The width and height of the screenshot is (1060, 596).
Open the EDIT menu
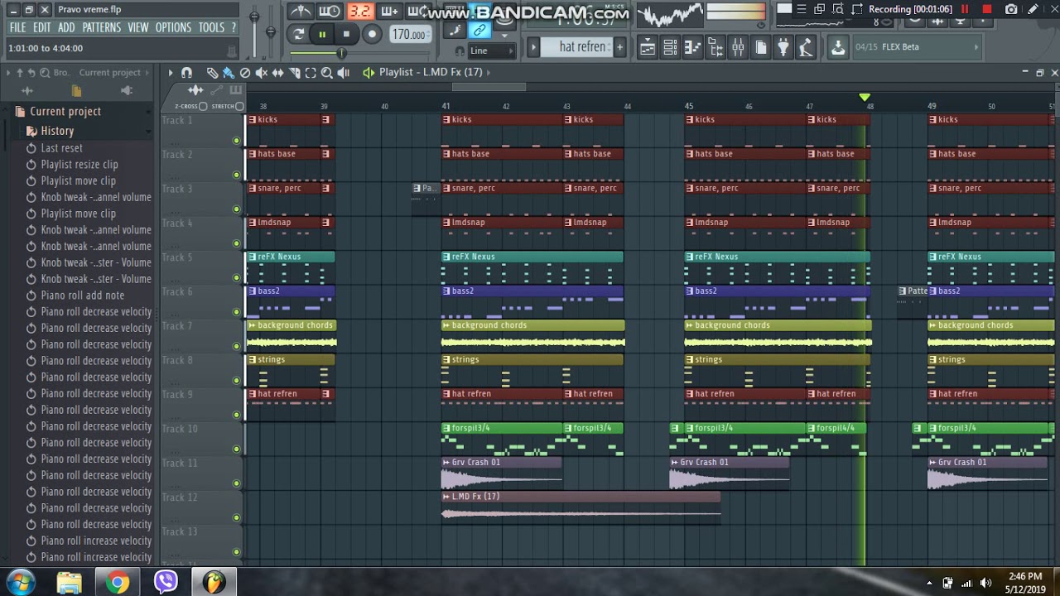point(42,27)
